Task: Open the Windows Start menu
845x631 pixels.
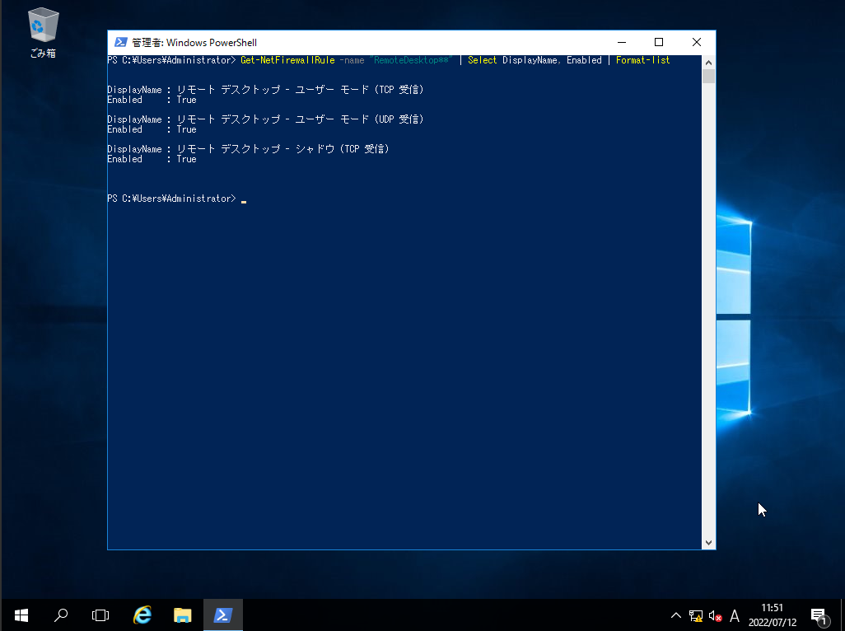Action: [x=21, y=615]
